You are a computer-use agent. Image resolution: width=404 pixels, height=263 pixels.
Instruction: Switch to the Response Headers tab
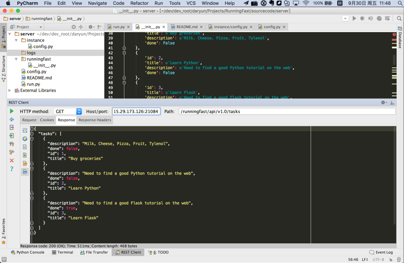(x=94, y=120)
